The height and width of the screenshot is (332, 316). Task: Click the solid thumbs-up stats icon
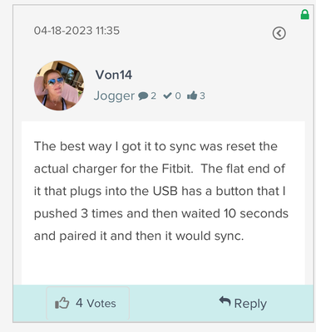(x=192, y=95)
